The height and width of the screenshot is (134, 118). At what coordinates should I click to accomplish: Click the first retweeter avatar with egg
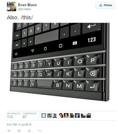click(x=44, y=115)
